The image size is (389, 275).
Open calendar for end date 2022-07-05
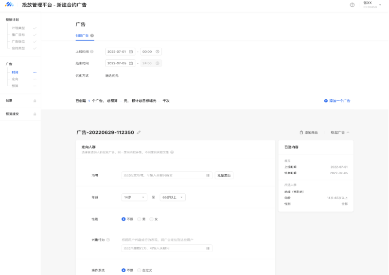[131, 63]
